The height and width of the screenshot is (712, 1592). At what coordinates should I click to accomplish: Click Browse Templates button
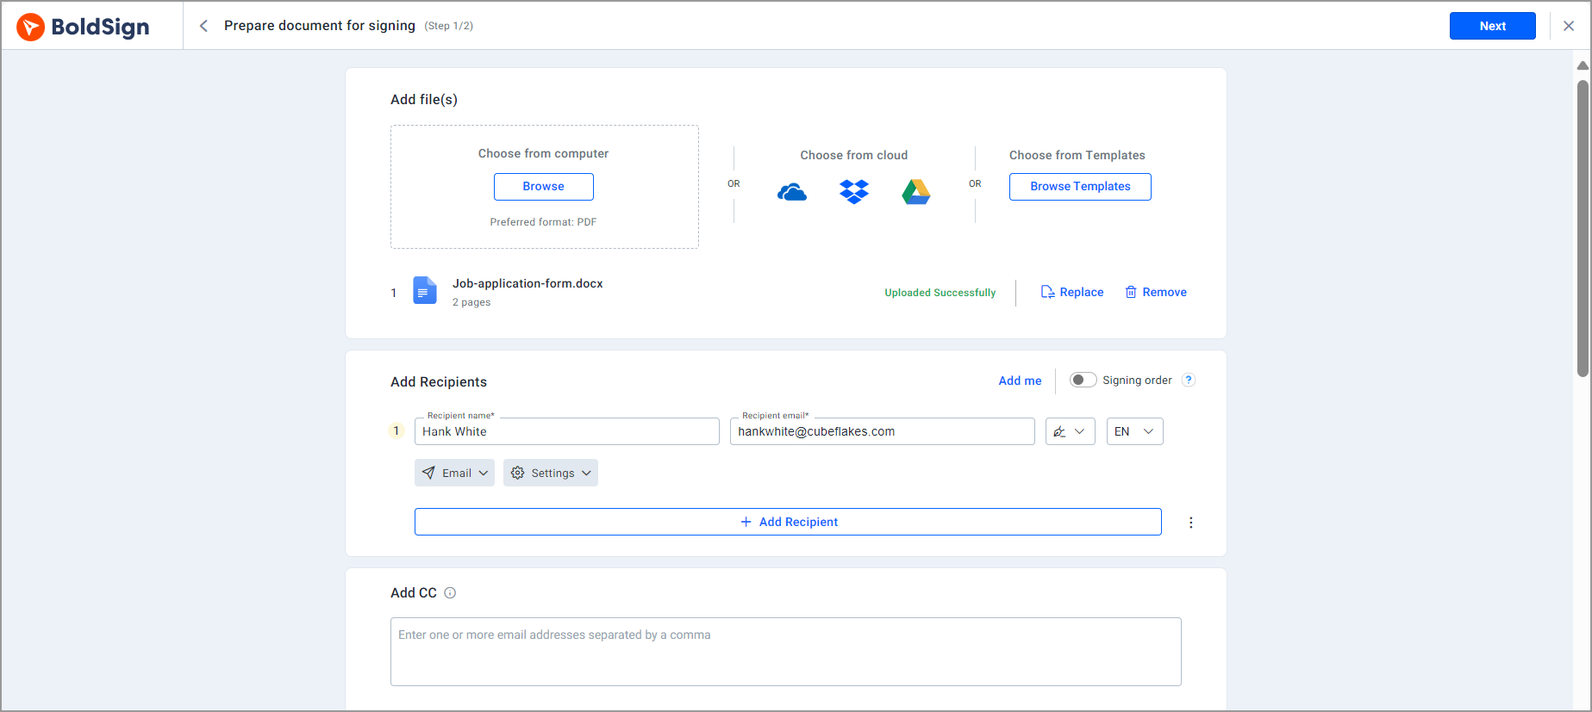pos(1080,187)
